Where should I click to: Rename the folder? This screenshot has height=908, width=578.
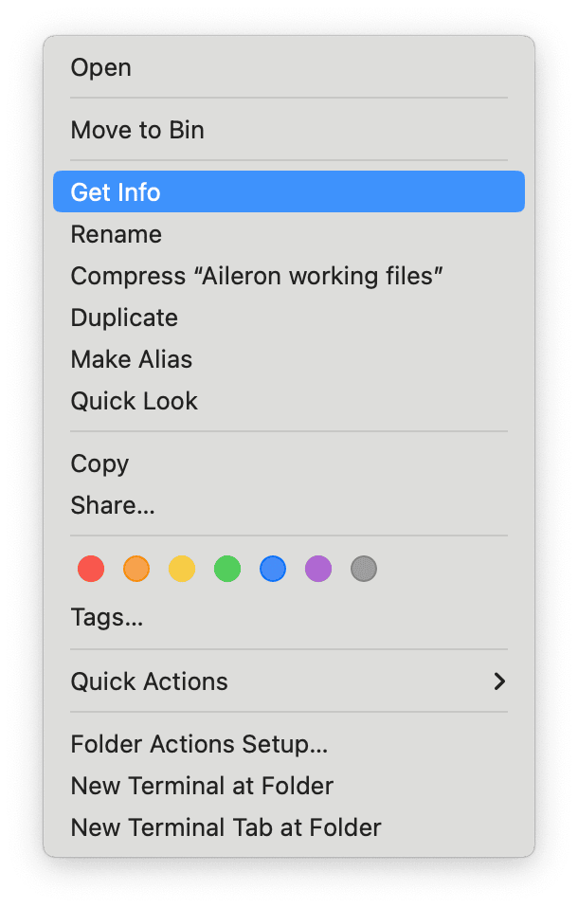[116, 234]
